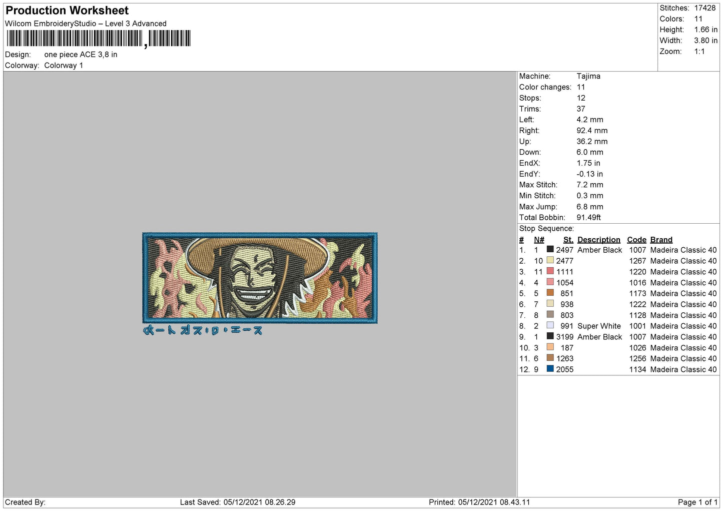The height and width of the screenshot is (511, 723).
Task: Click the Right value 92.4 mm
Action: [x=592, y=131]
